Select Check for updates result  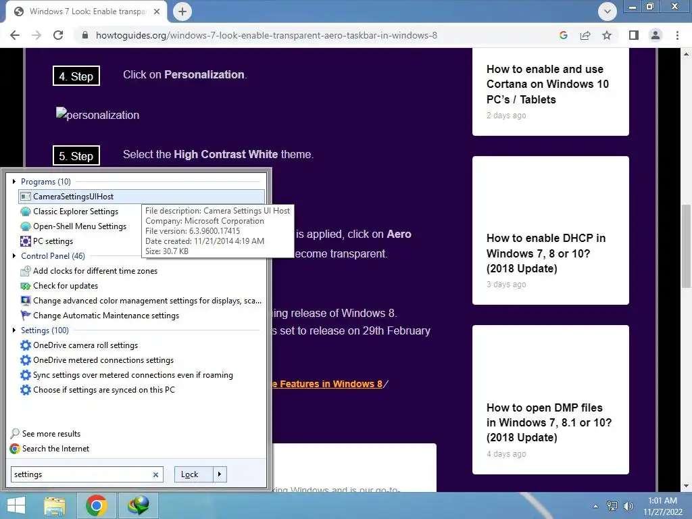pyautogui.click(x=59, y=286)
